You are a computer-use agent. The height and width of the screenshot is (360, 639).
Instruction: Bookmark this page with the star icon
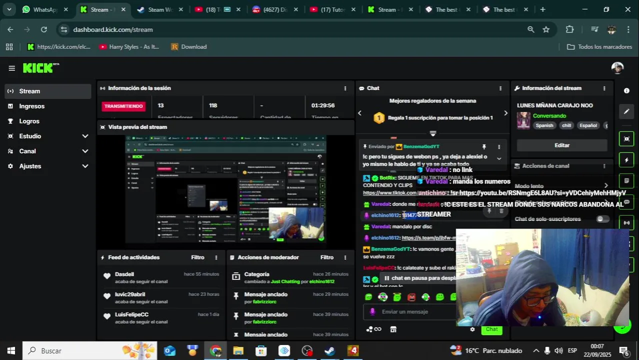[x=546, y=29]
